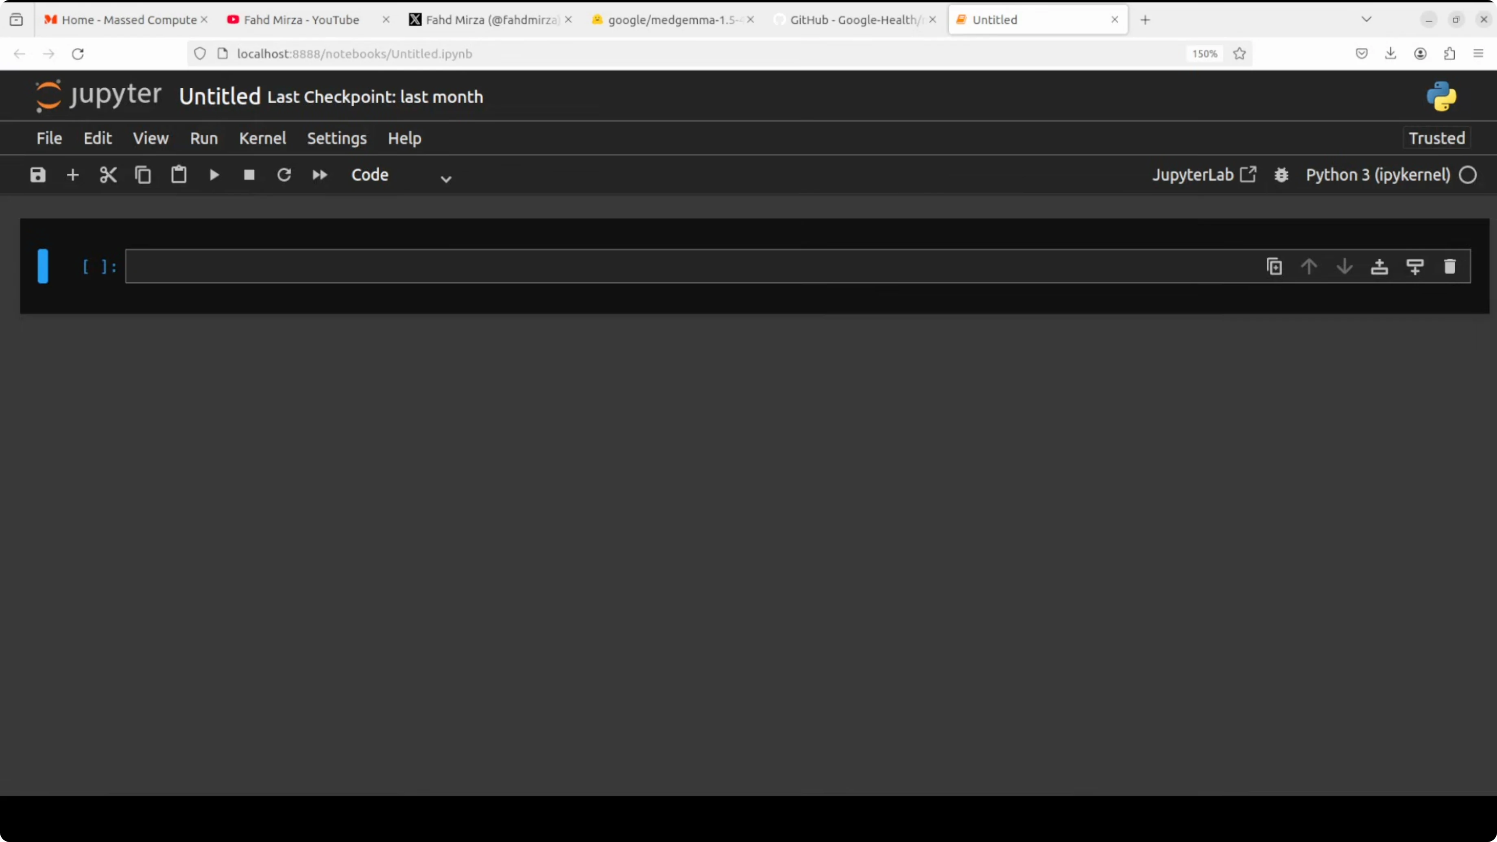
Task: Open the Settings menu
Action: point(336,138)
